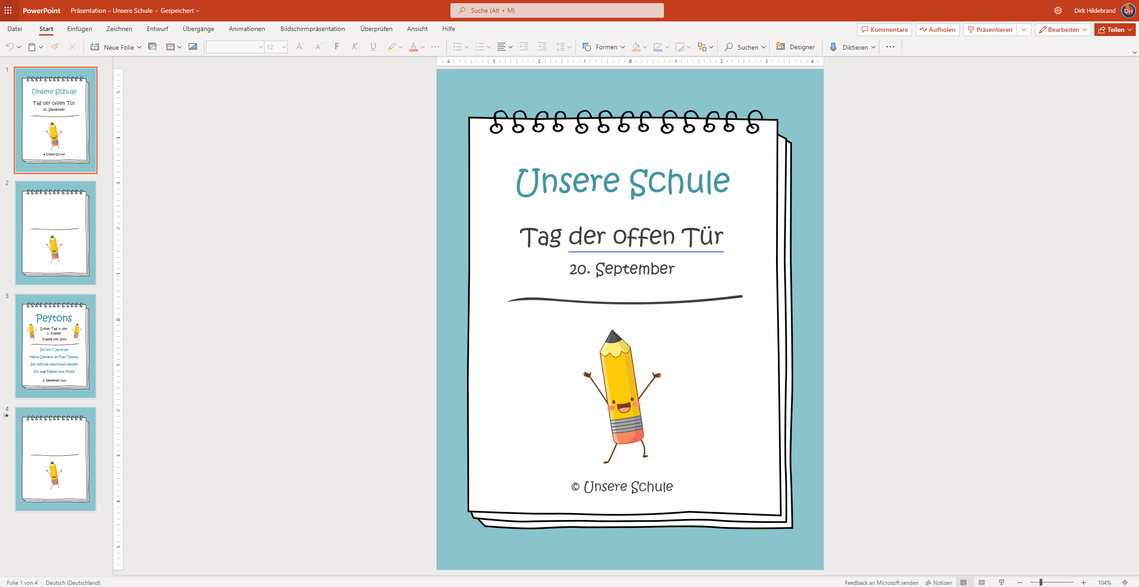1139x587 pixels.
Task: Click the Designer icon
Action: pos(781,46)
